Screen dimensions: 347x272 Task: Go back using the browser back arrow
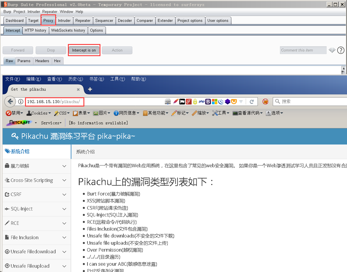[10, 102]
